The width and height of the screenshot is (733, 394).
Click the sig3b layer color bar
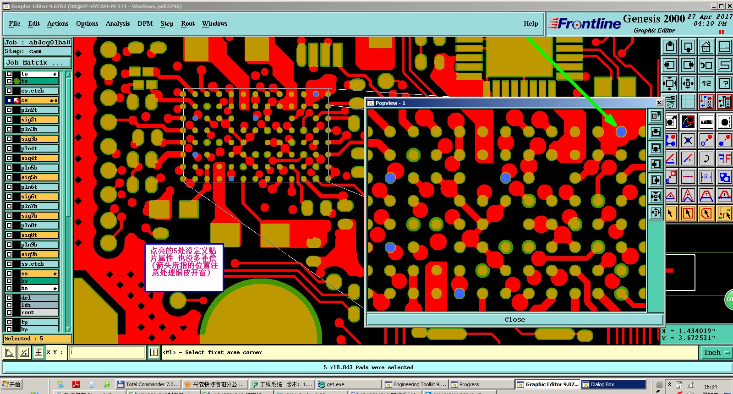[39, 139]
